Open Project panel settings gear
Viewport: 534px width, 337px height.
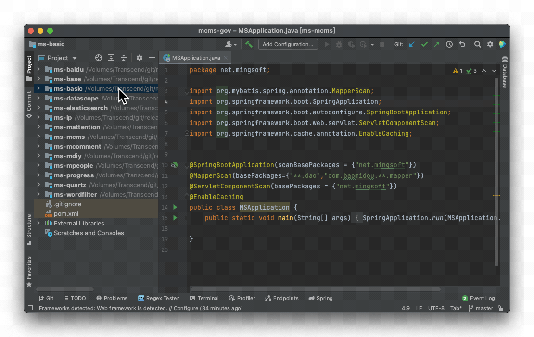tap(139, 58)
